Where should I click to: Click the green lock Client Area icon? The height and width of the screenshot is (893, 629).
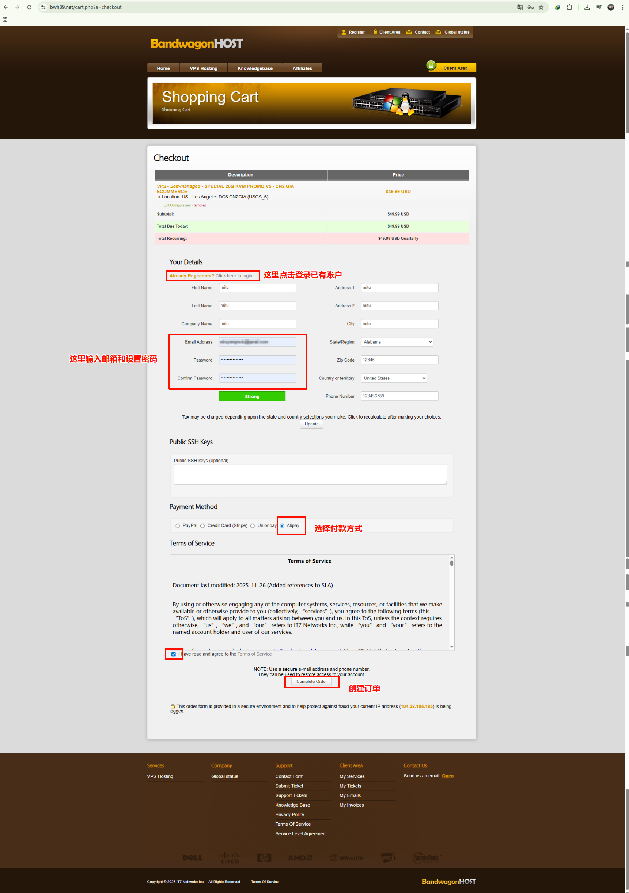431,65
